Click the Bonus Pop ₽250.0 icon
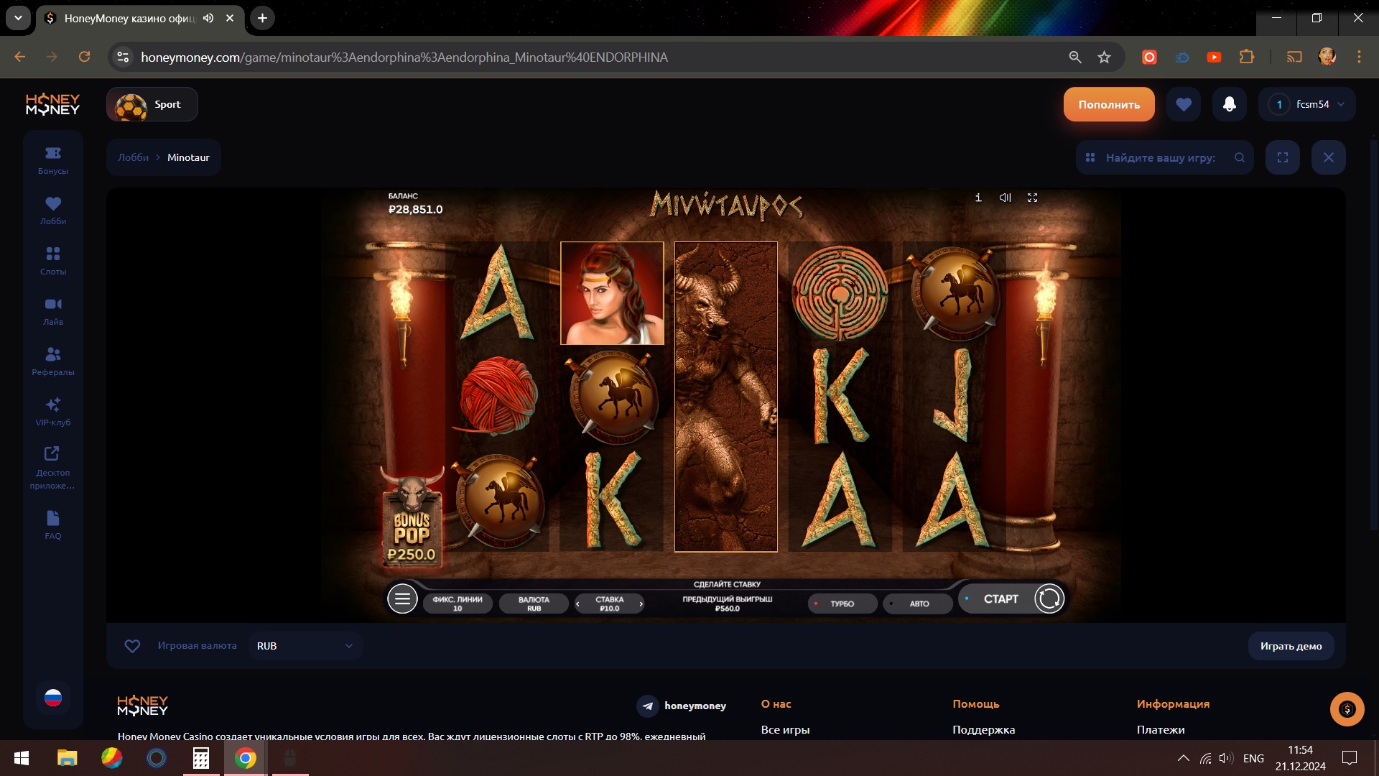 click(412, 517)
